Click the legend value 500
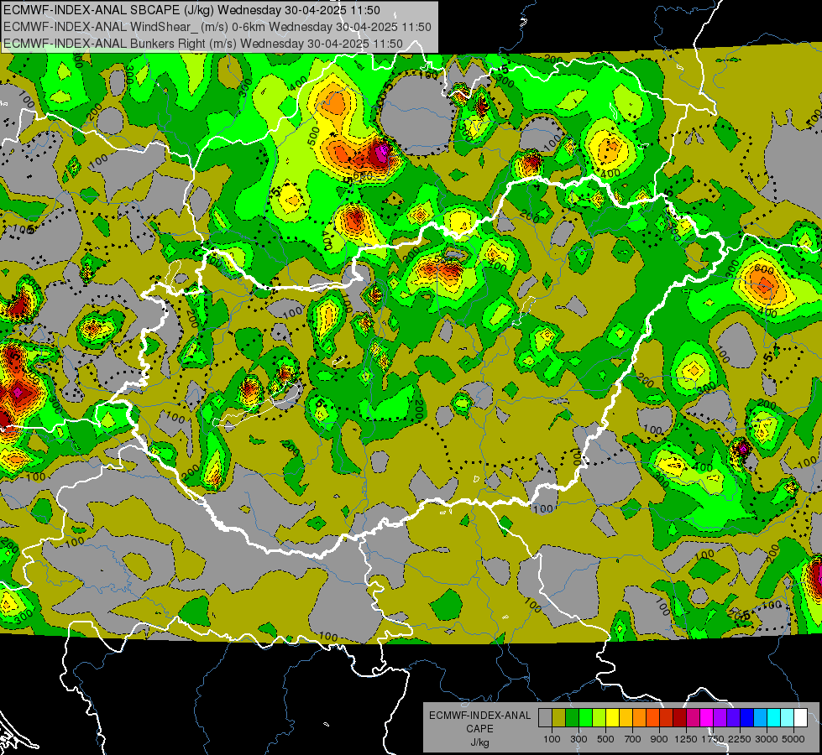Image resolution: width=822 pixels, height=755 pixels. click(605, 739)
